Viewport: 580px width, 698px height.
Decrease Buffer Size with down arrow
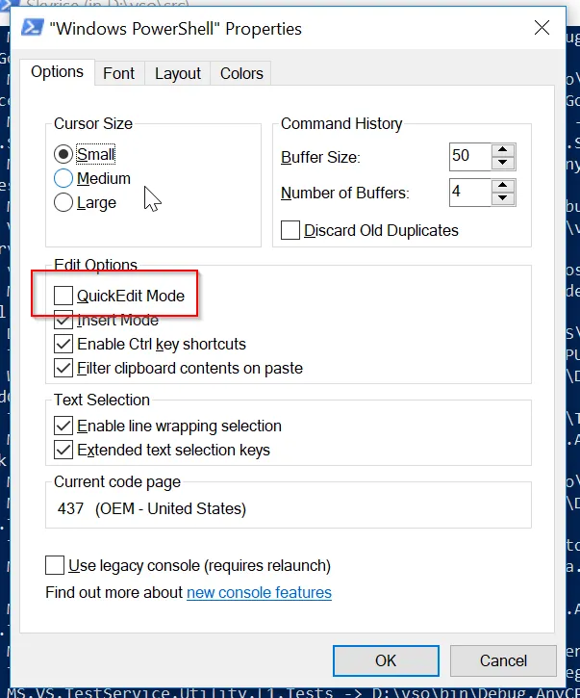pyautogui.click(x=503, y=163)
